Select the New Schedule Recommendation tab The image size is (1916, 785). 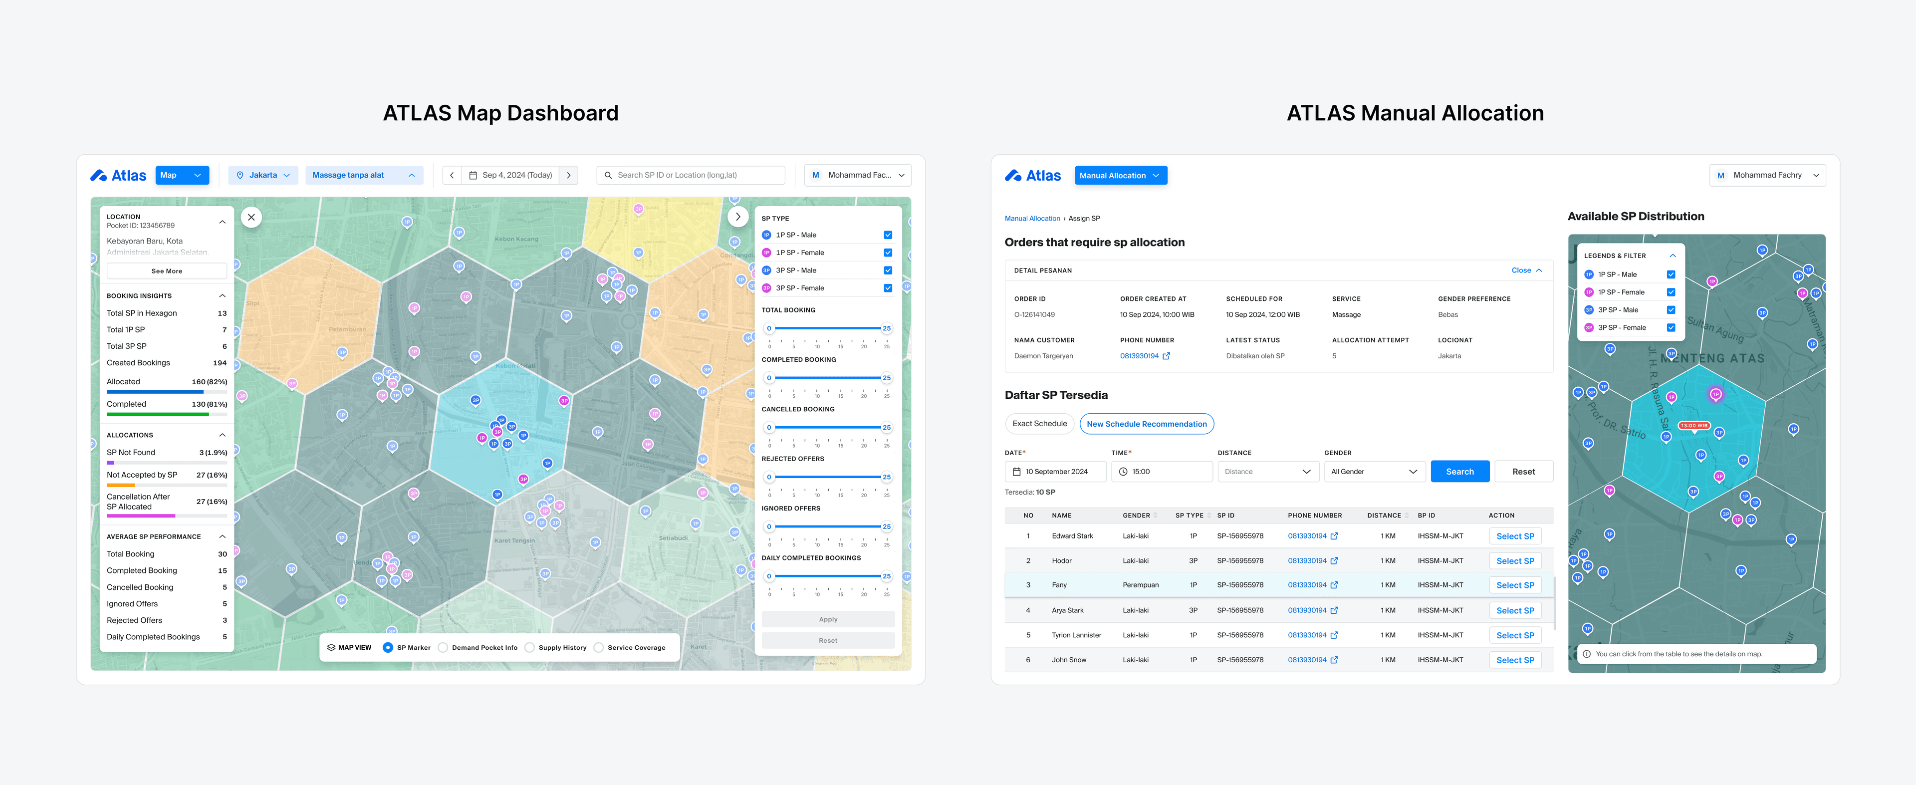[x=1146, y=424]
